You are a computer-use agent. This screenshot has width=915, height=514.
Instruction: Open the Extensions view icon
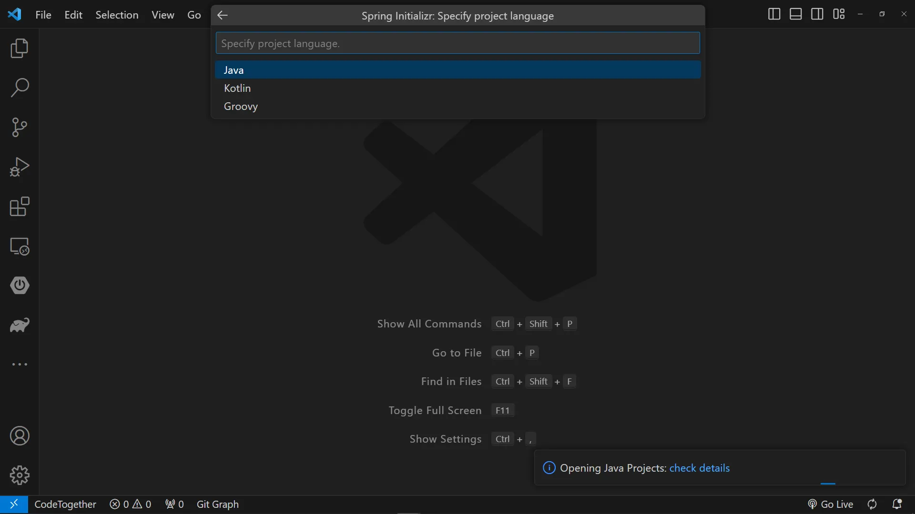click(x=20, y=207)
